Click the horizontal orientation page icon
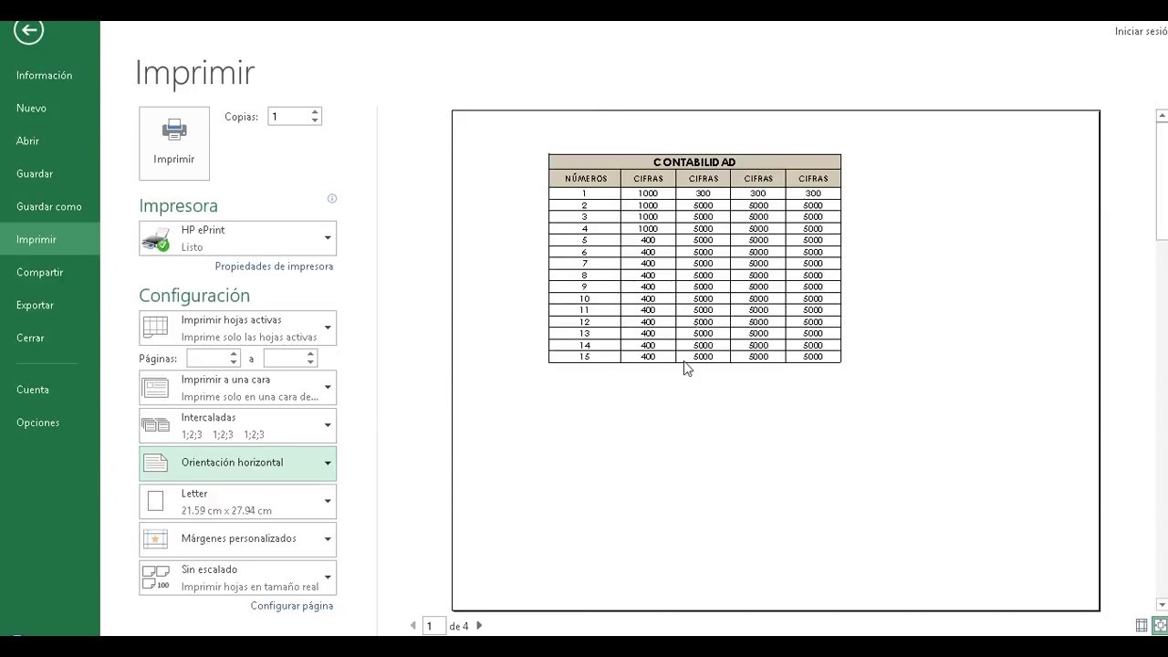Viewport: 1168px width, 657px height. 156,464
